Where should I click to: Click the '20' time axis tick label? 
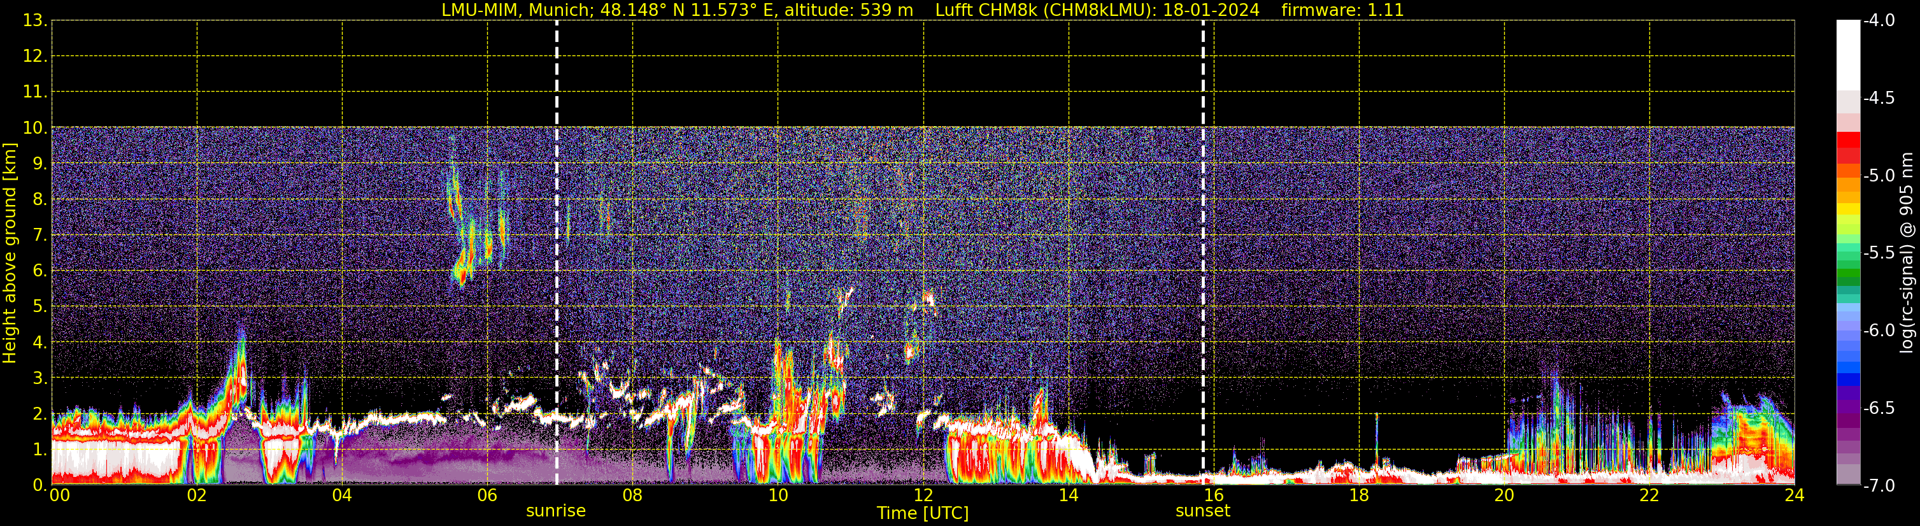click(1504, 495)
